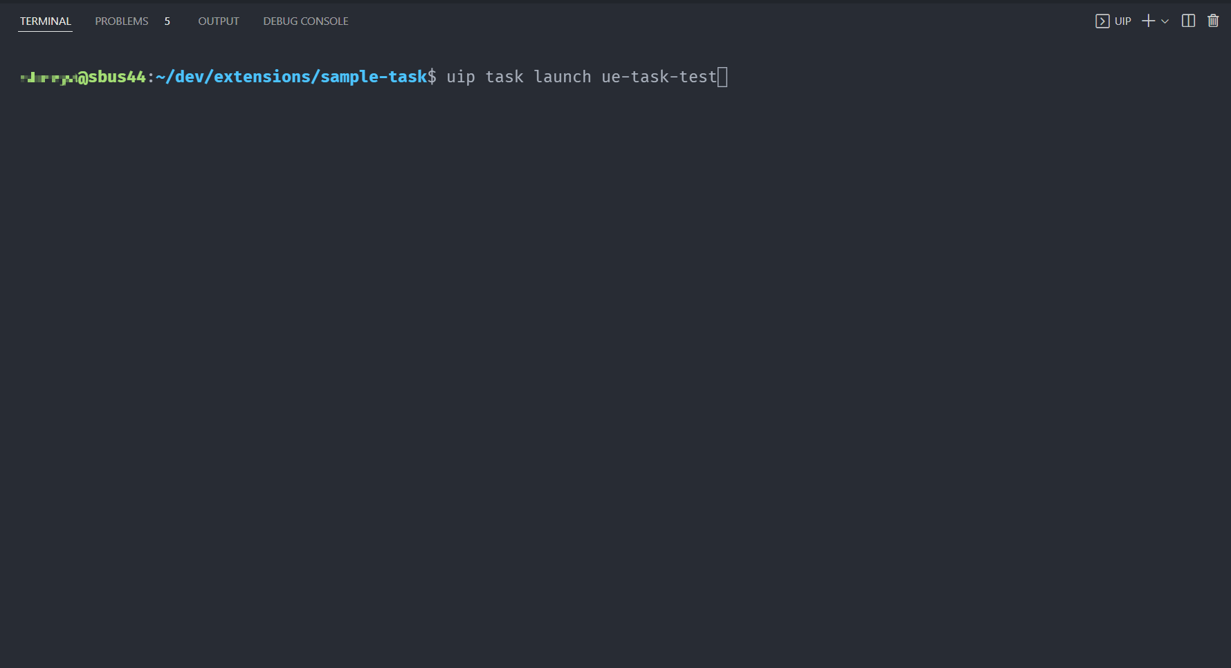Click the "ue-task-test" argument text
1231x668 pixels.
pos(659,77)
